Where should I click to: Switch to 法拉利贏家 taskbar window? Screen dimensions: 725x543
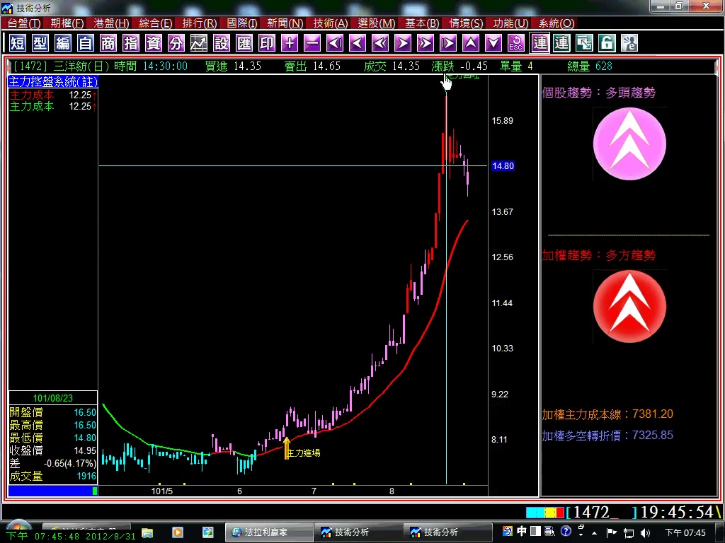(269, 532)
